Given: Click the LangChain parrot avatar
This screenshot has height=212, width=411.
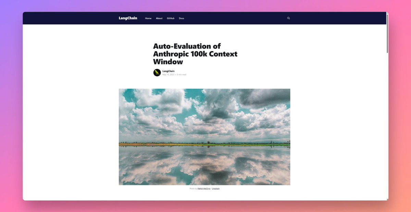Looking at the screenshot, I should pos(157,73).
